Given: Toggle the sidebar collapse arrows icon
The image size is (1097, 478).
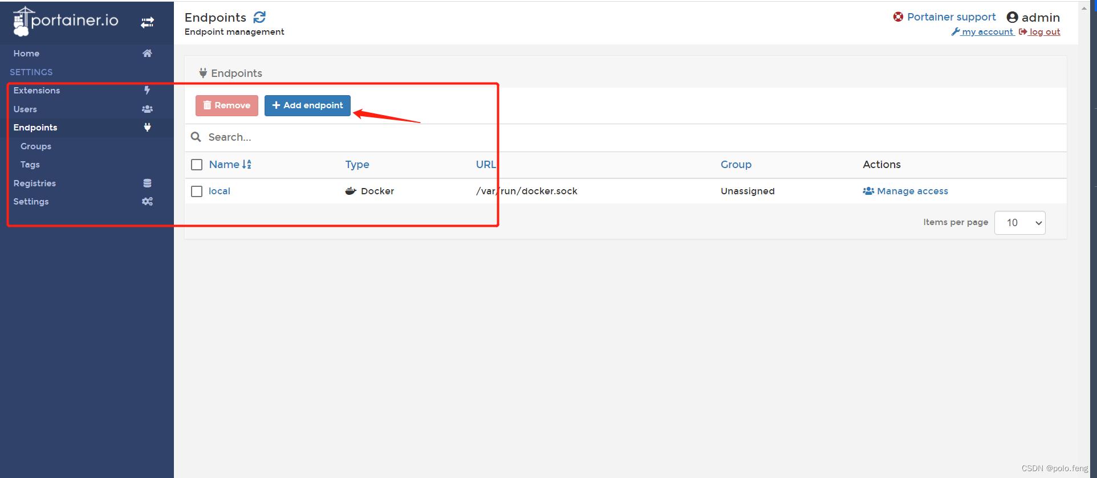Looking at the screenshot, I should click(x=148, y=22).
